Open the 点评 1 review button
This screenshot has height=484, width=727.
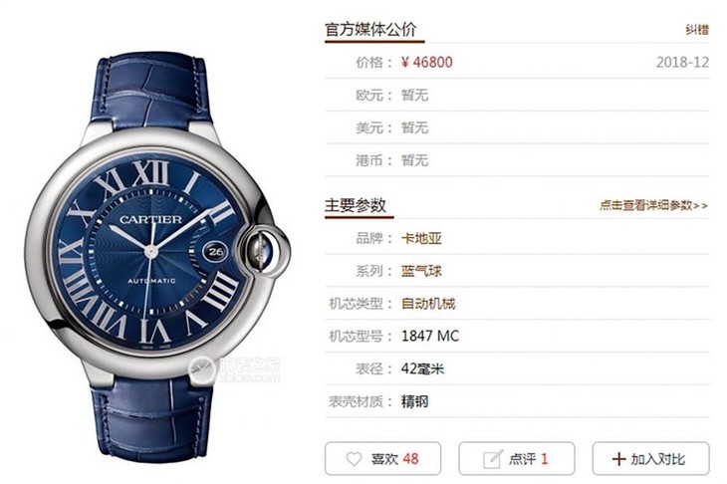click(x=517, y=458)
